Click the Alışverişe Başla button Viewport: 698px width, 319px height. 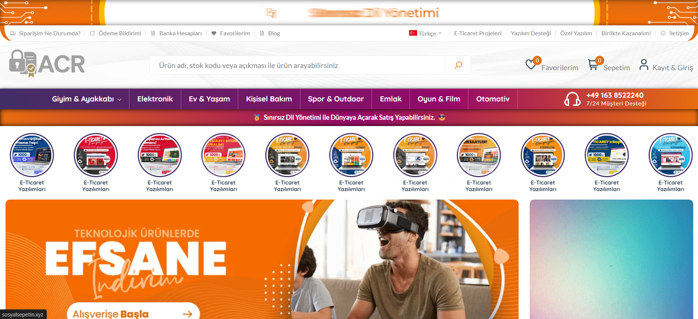pyautogui.click(x=133, y=312)
